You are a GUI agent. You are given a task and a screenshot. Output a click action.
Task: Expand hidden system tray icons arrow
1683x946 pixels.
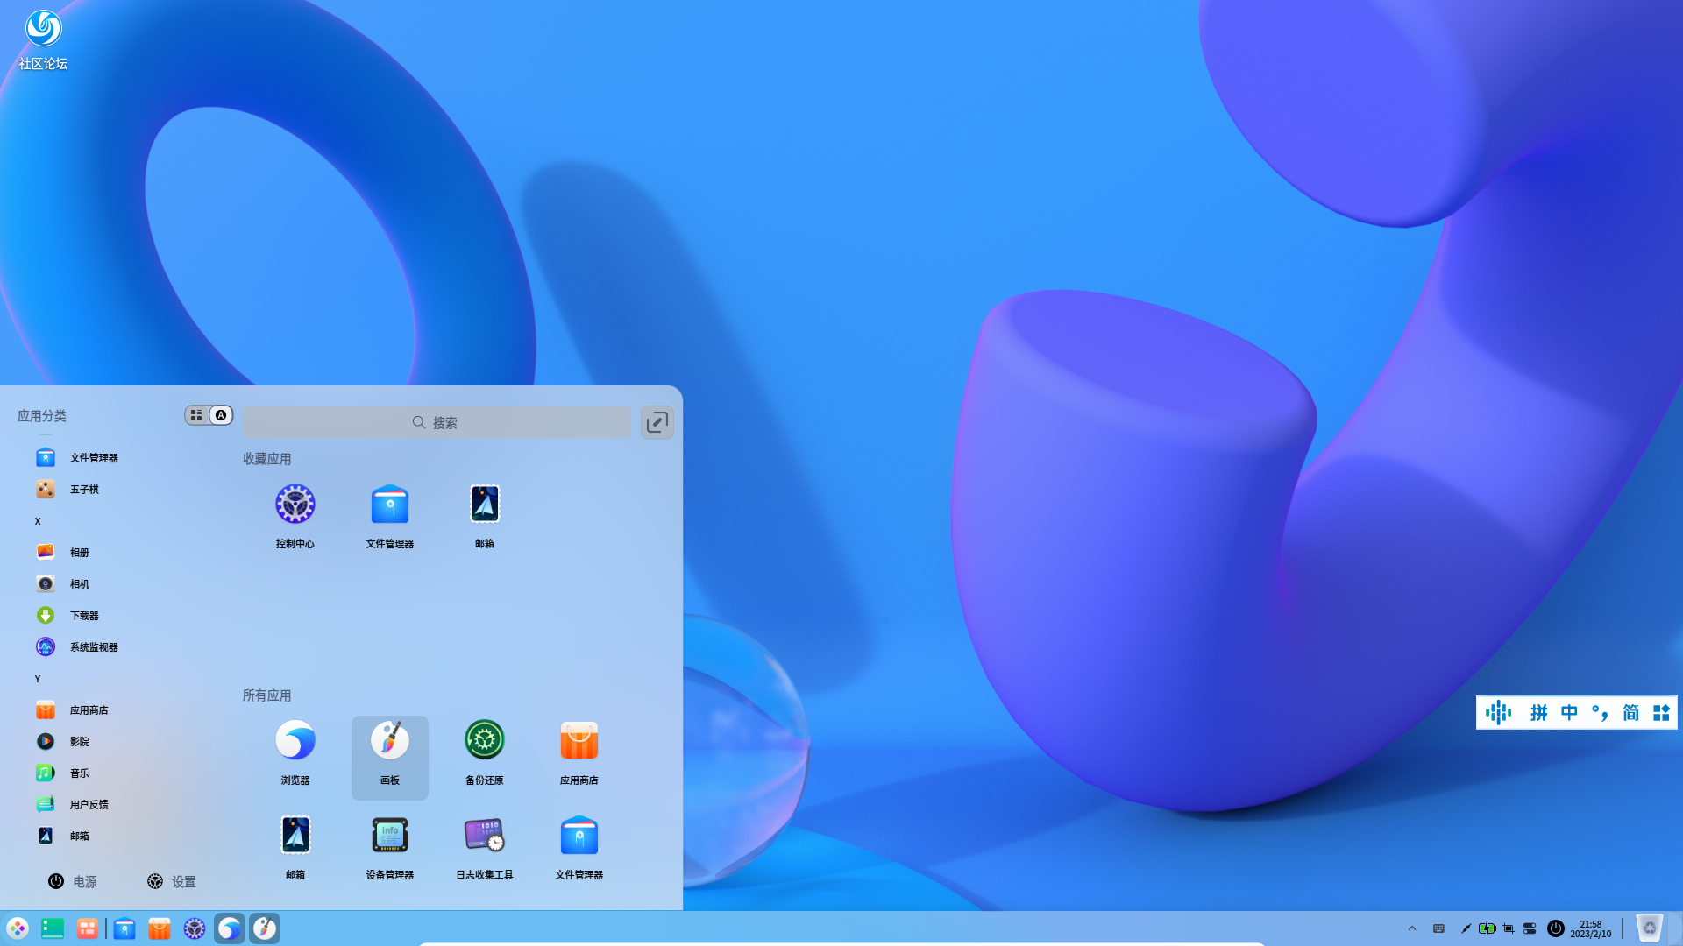pos(1411,928)
